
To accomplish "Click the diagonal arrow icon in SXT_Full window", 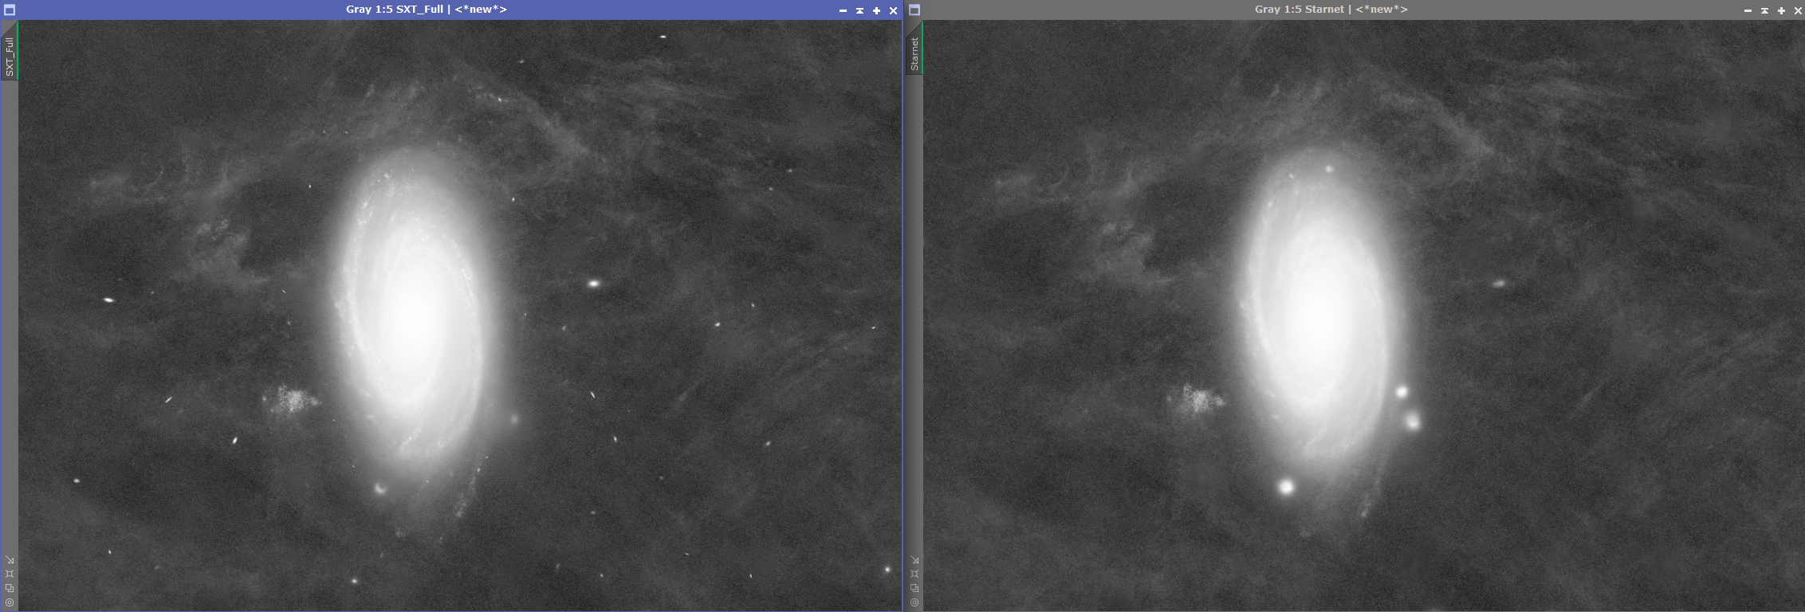I will point(10,559).
